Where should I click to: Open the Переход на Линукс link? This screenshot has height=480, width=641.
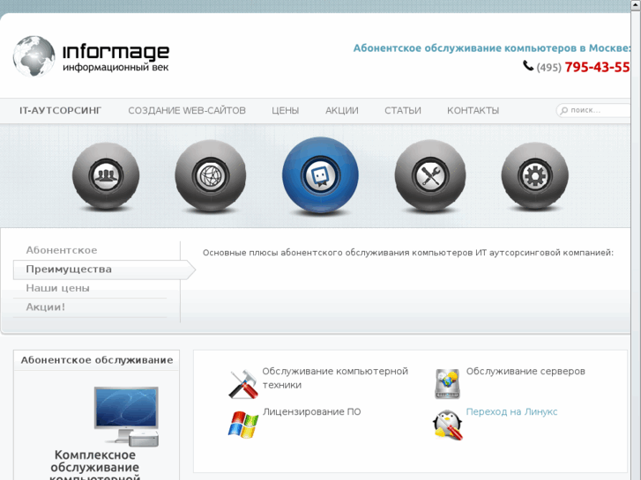511,412
